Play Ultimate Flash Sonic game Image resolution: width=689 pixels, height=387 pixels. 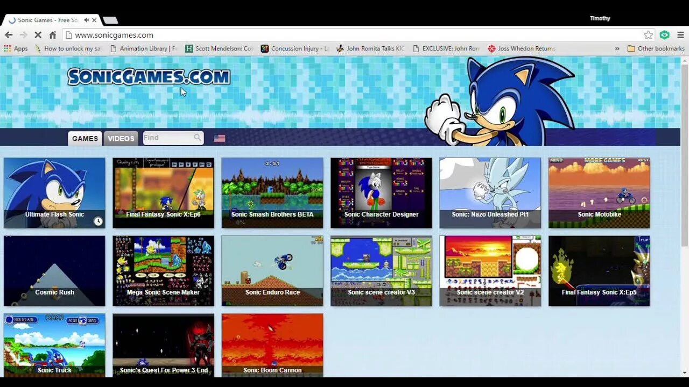(54, 193)
